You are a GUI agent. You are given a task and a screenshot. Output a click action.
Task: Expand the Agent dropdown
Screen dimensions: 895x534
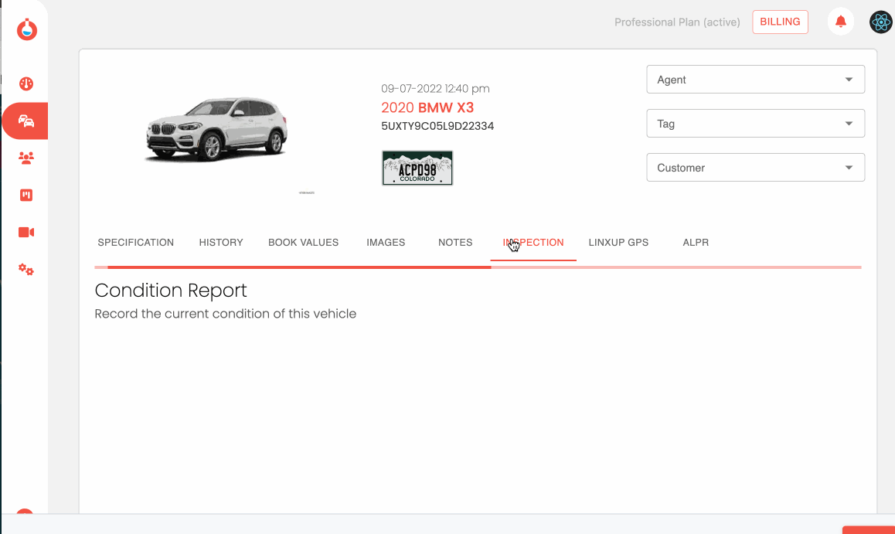[755, 80]
